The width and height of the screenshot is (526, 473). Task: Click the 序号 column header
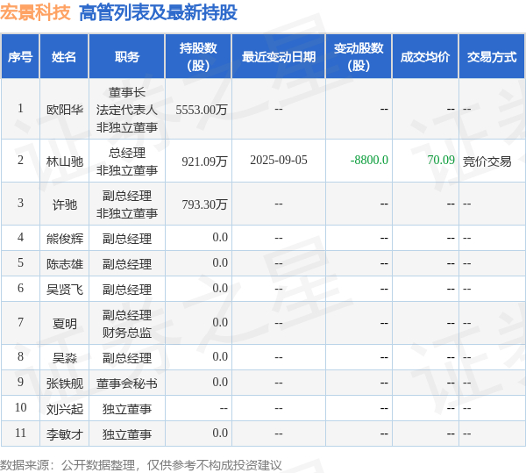tap(20, 57)
